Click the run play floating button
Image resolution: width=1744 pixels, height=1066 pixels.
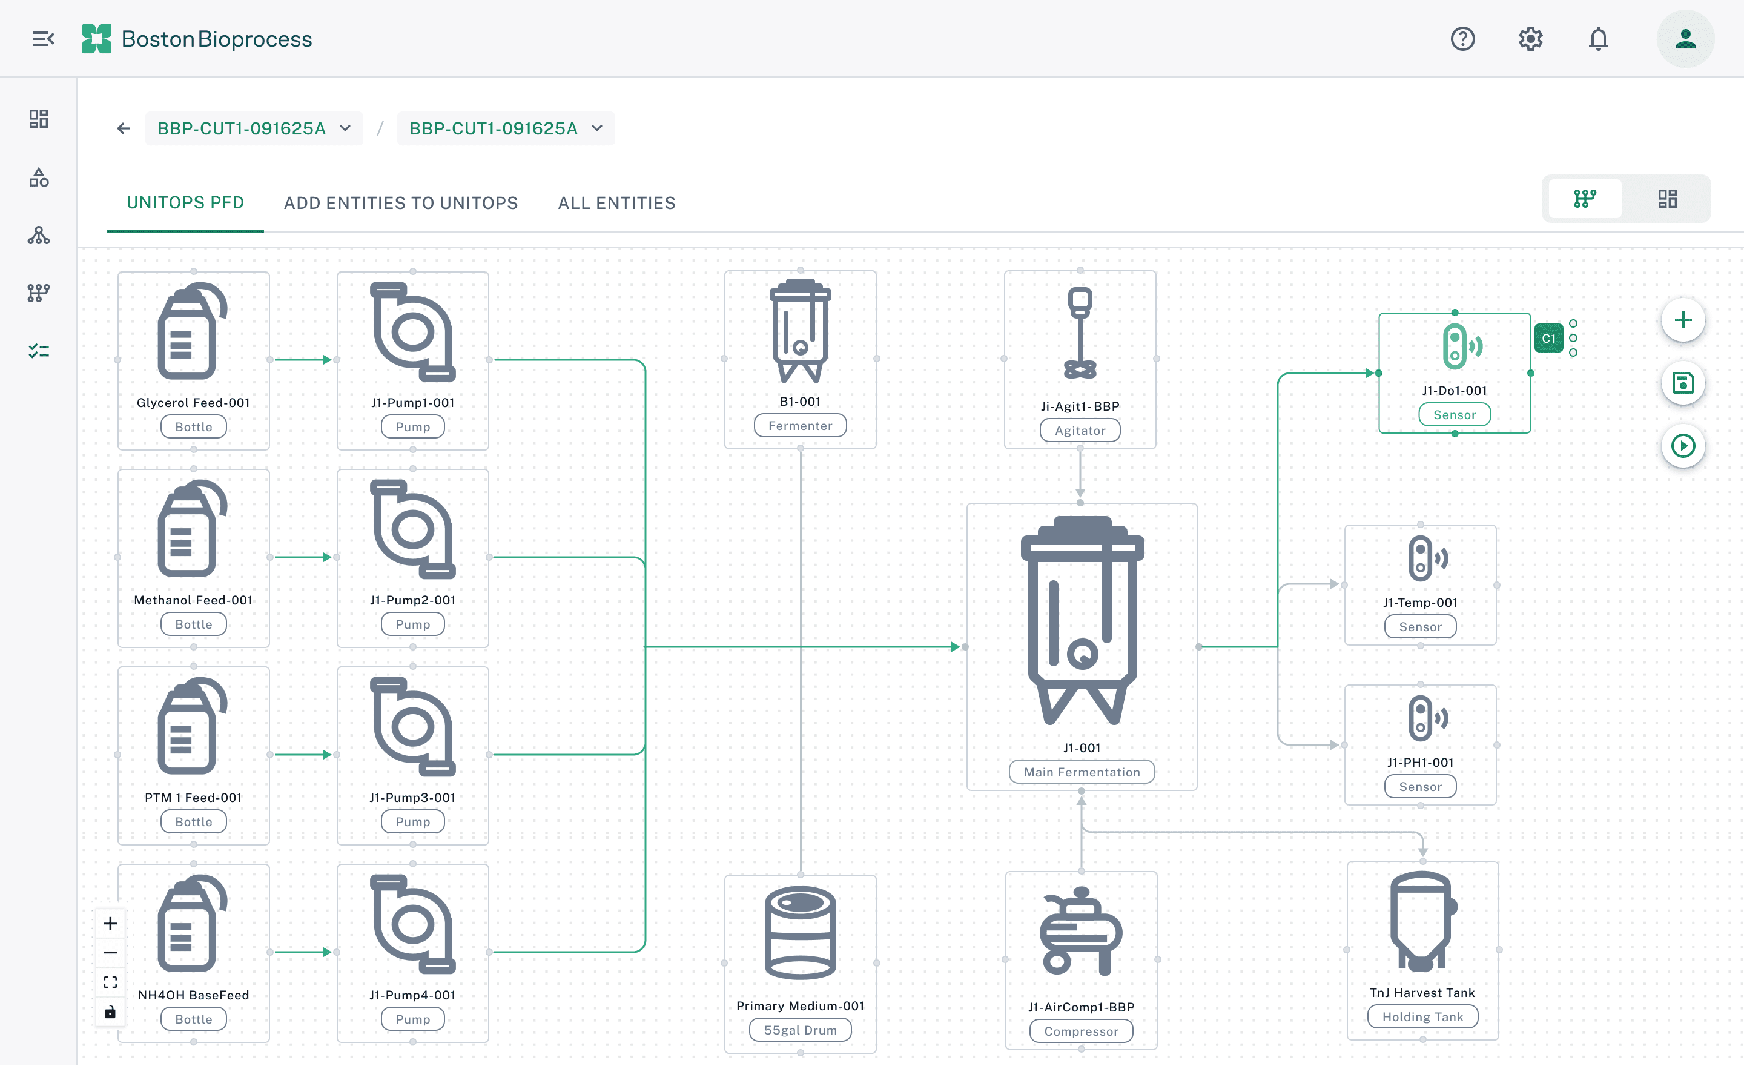pyautogui.click(x=1682, y=446)
